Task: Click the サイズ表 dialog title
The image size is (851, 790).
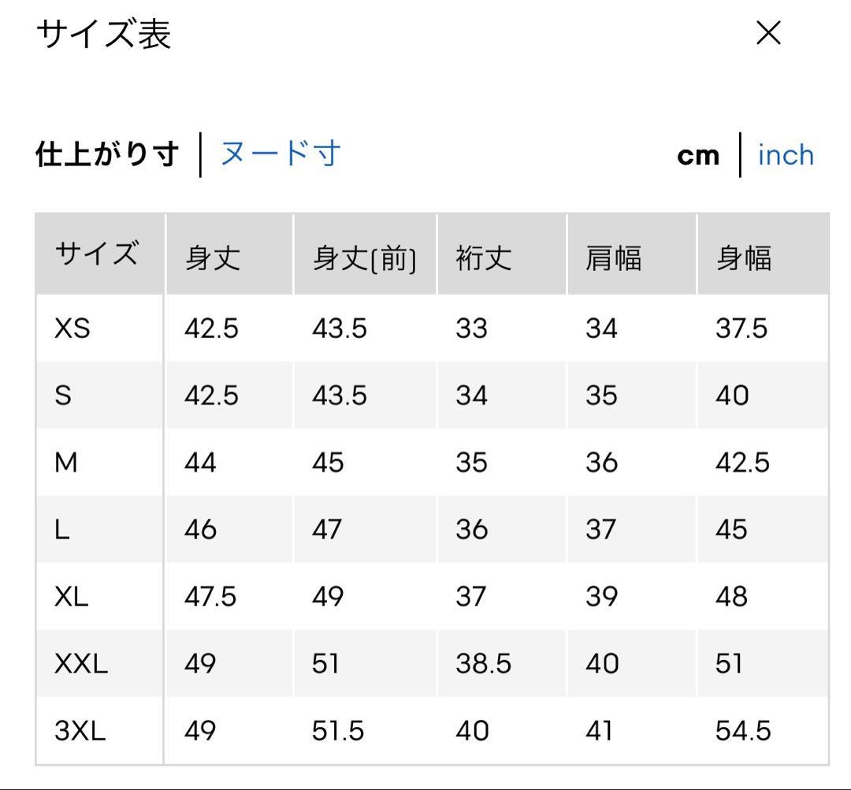Action: [104, 34]
